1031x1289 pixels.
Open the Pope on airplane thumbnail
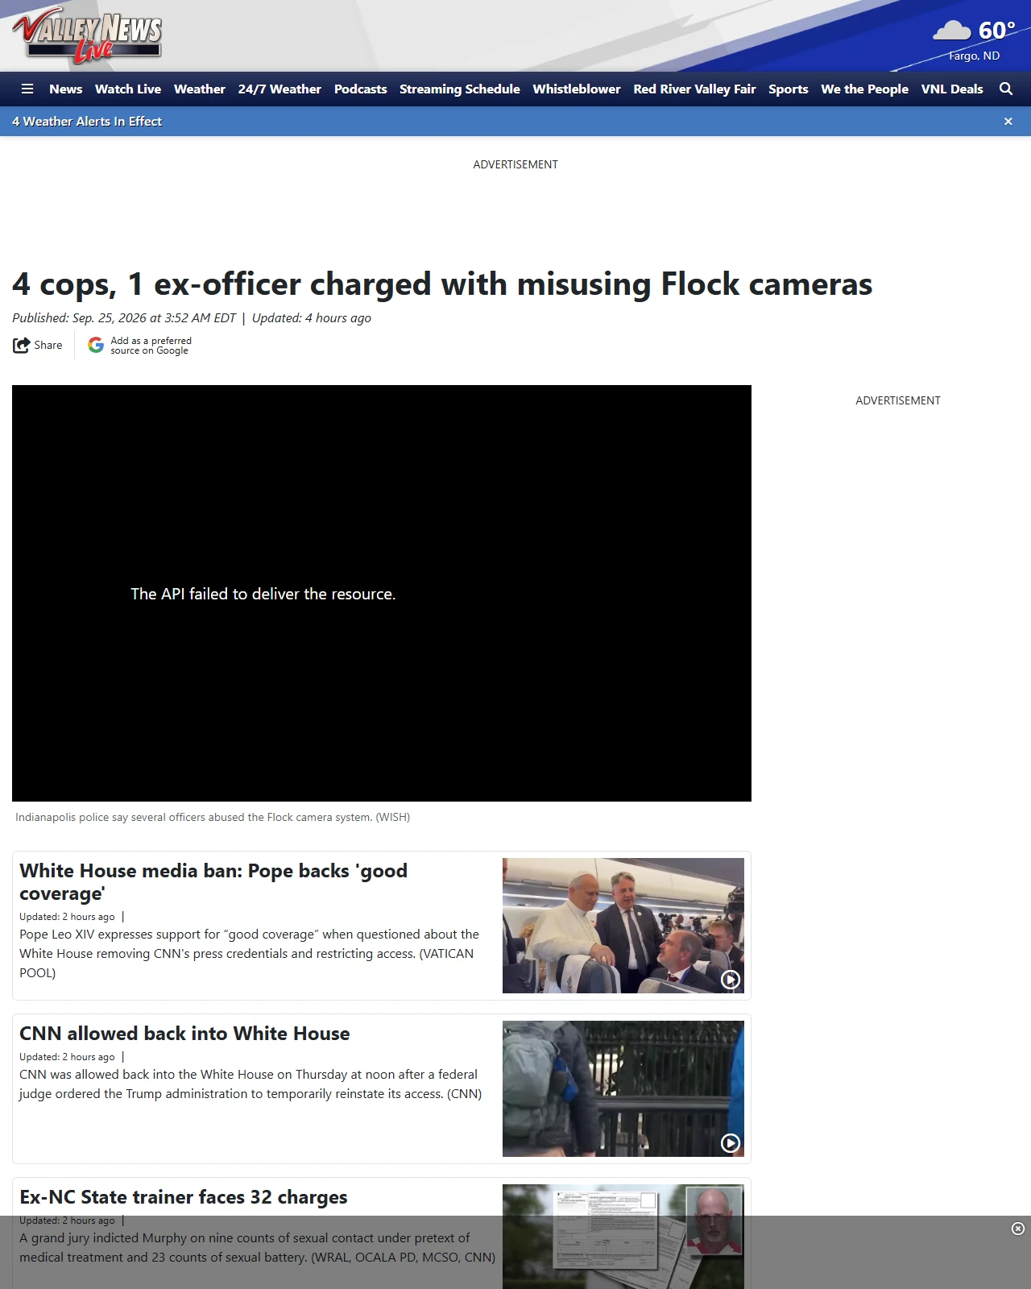(x=623, y=926)
